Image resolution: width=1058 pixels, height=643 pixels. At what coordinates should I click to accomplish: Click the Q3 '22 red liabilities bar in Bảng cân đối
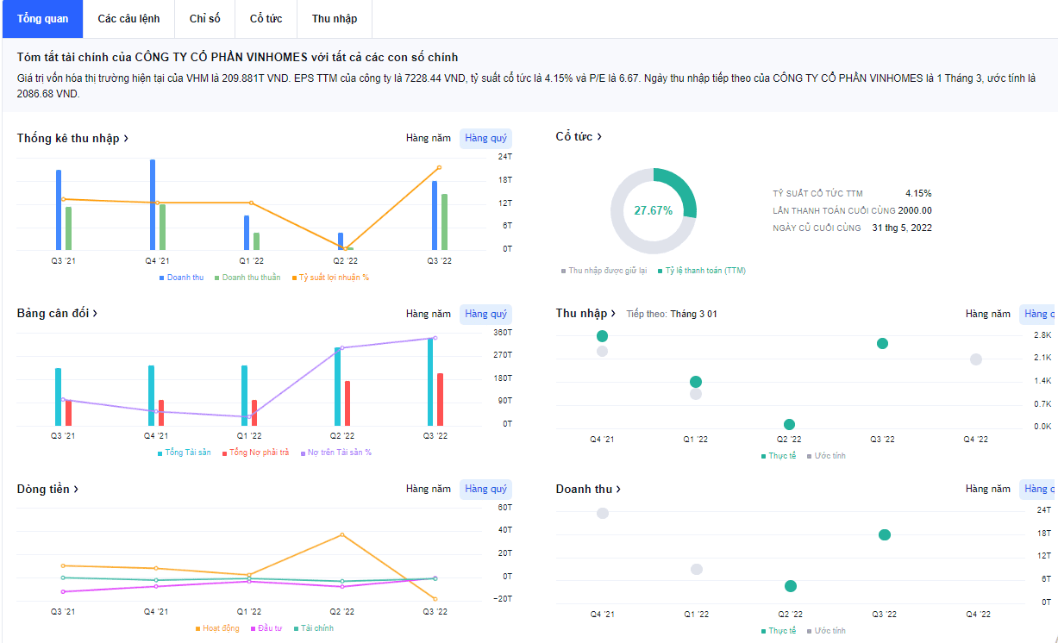tap(440, 400)
